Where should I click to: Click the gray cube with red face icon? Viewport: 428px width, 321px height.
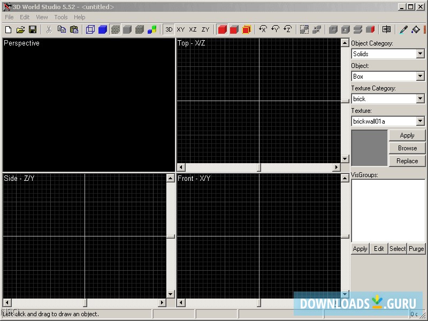(x=370, y=29)
